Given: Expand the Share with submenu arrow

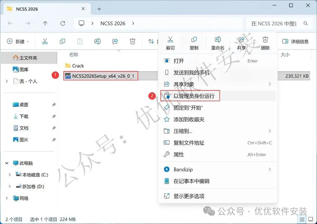Looking at the screenshot, I should [x=270, y=84].
